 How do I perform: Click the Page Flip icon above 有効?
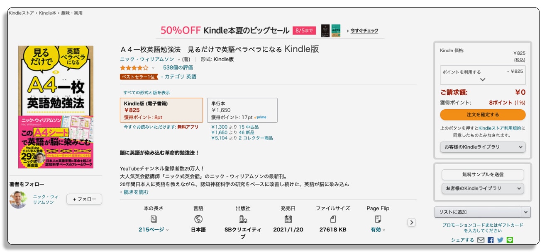click(x=378, y=219)
